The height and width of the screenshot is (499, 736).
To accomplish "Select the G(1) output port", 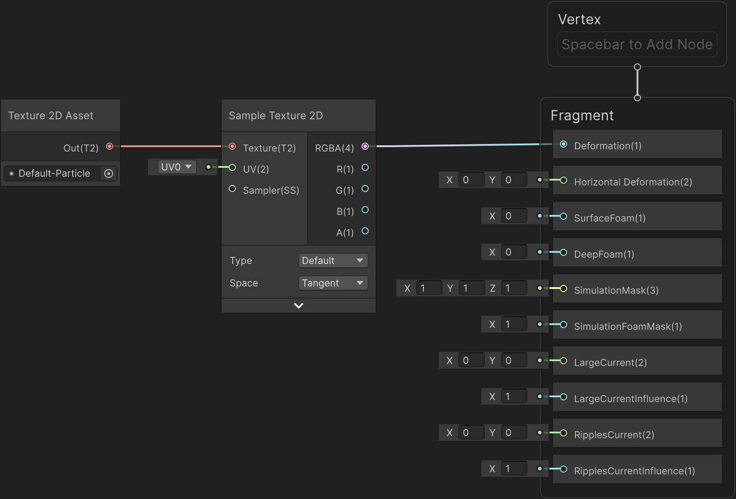I will pyautogui.click(x=365, y=189).
